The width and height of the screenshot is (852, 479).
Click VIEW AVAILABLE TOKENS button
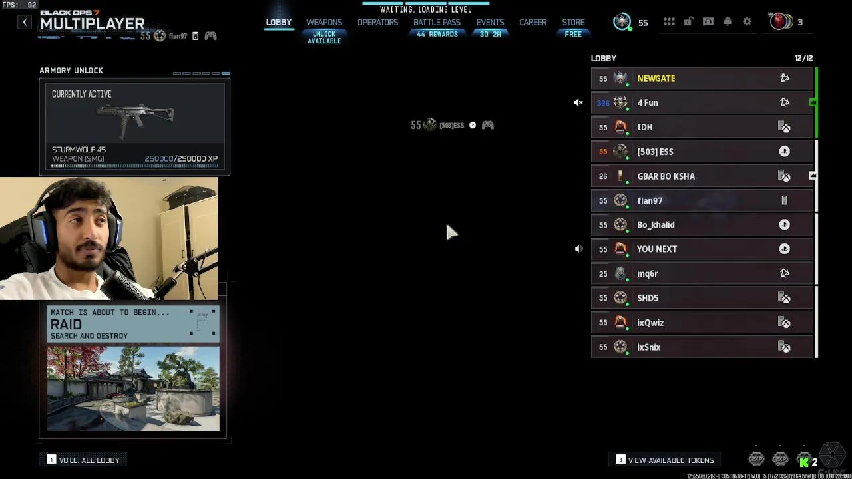664,460
